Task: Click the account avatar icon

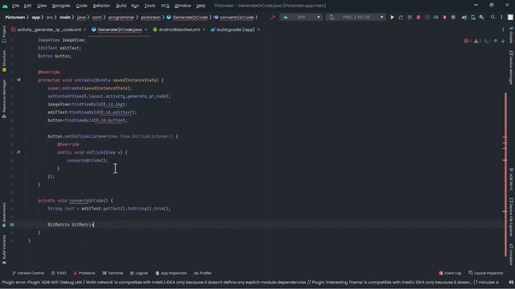Action: pos(510,17)
